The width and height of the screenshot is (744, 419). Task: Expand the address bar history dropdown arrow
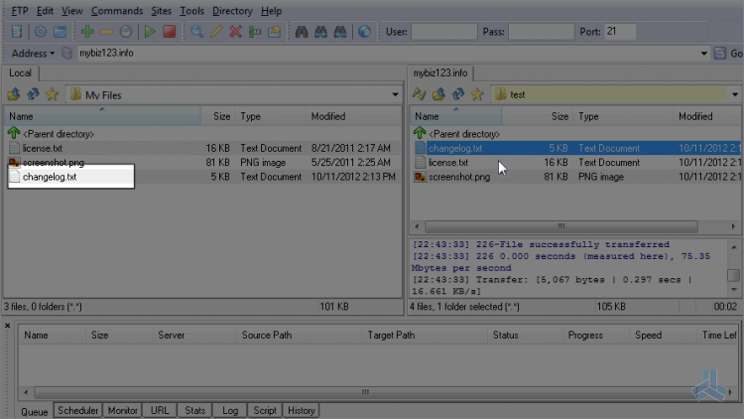coord(704,54)
